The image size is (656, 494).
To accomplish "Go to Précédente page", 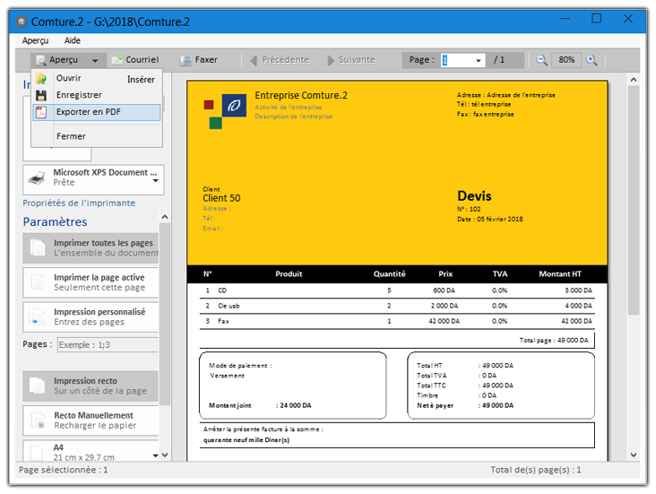I will [x=279, y=60].
